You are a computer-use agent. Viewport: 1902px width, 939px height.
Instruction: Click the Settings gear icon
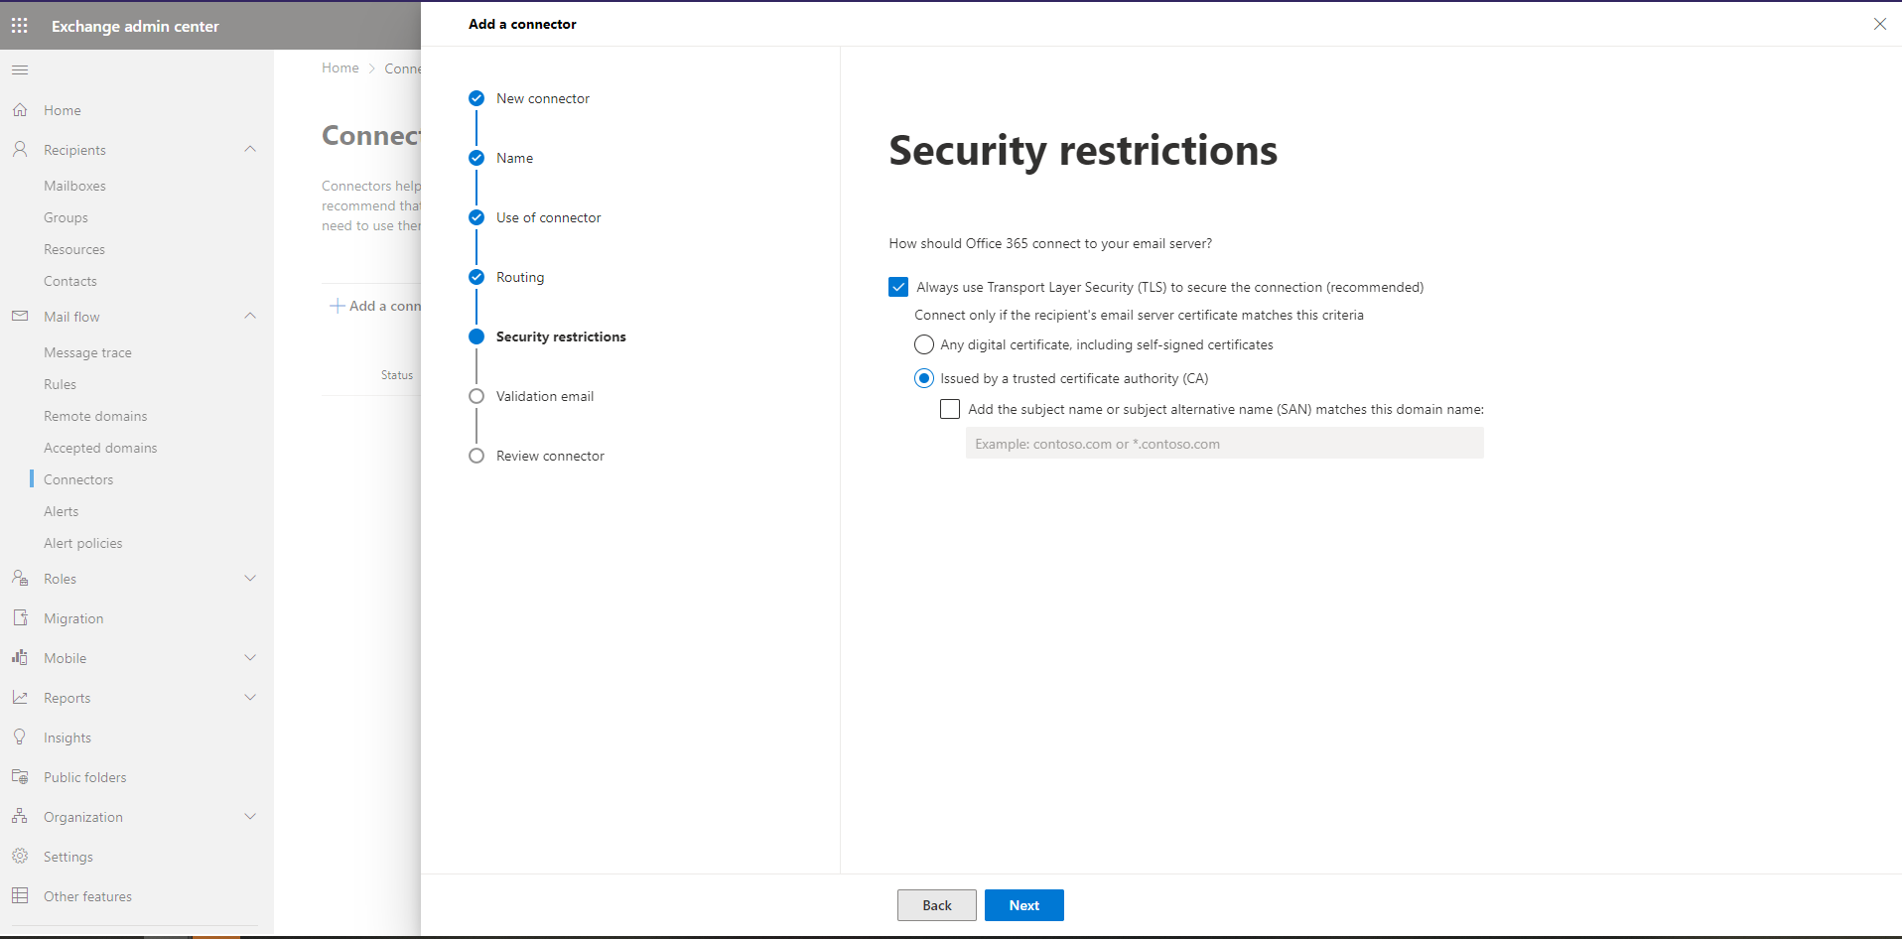coord(20,857)
